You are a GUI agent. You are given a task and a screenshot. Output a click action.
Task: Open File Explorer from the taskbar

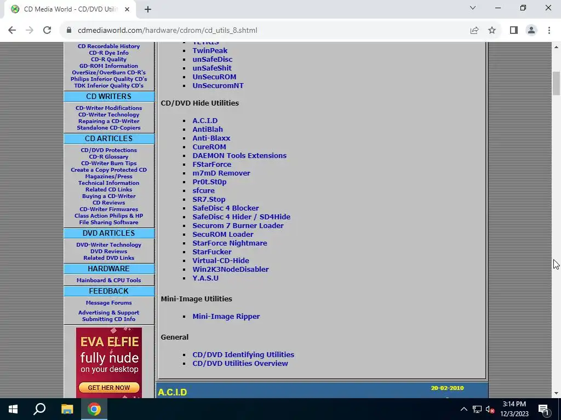pos(67,409)
